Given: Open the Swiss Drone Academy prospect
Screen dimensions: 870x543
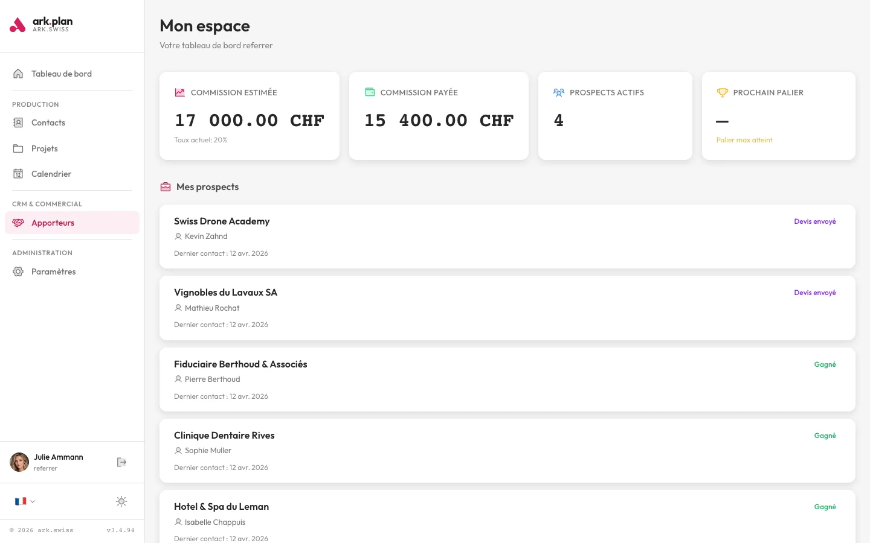Looking at the screenshot, I should coord(222,221).
